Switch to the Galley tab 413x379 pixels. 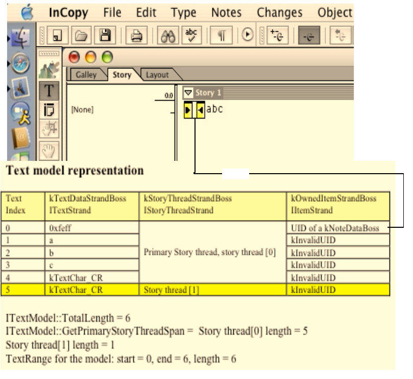coord(86,75)
